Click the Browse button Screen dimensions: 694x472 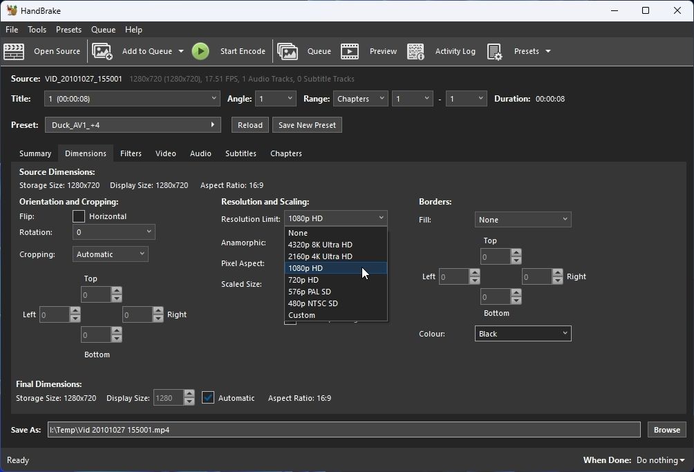(x=666, y=430)
